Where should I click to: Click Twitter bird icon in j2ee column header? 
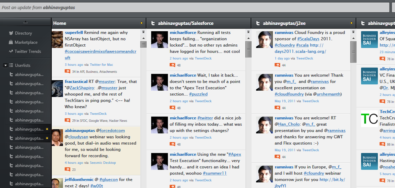click(258, 24)
